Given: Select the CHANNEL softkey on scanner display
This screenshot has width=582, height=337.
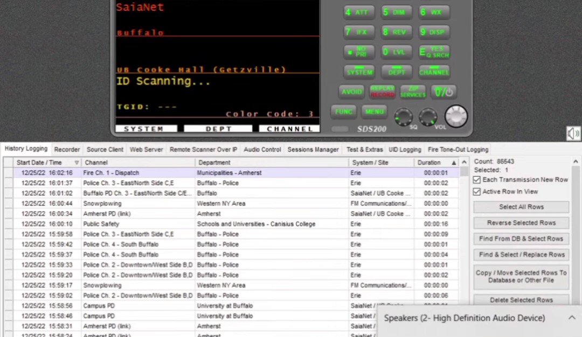Looking at the screenshot, I should click(289, 129).
